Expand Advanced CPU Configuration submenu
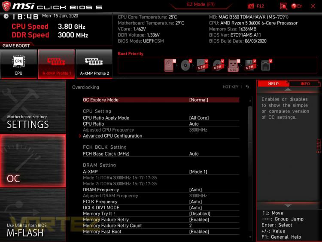Image resolution: width=322 pixels, height=242 pixels. click(112, 136)
